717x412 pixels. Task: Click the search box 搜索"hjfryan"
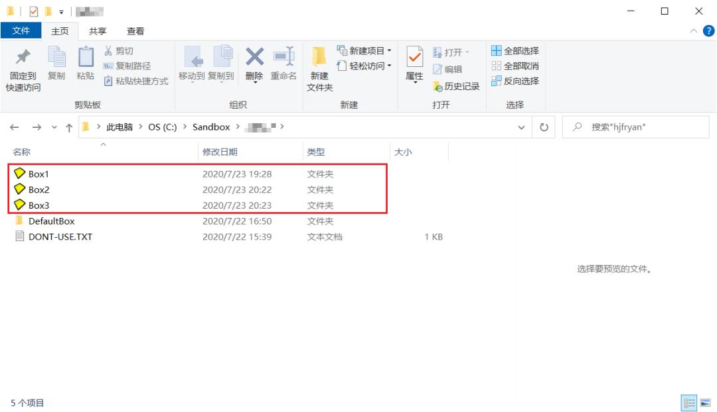point(635,127)
